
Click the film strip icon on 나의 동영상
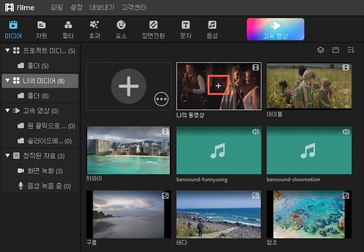(x=256, y=67)
